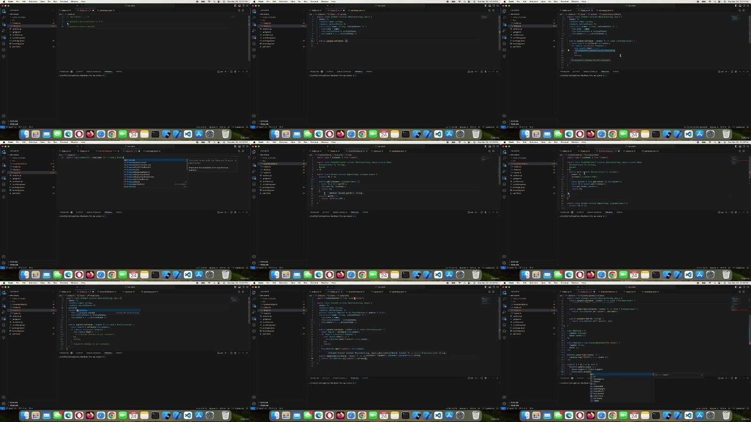Viewport: 751px width, 422px height.
Task: Expand OUTLINE section in top-left window
Action: (x=14, y=121)
